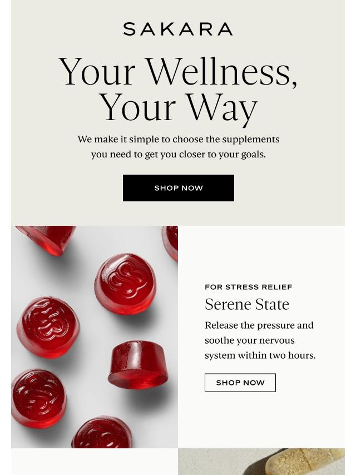
Task: Click the whole gummy directly above the cropped left-edge gummy
Action: 48,328
